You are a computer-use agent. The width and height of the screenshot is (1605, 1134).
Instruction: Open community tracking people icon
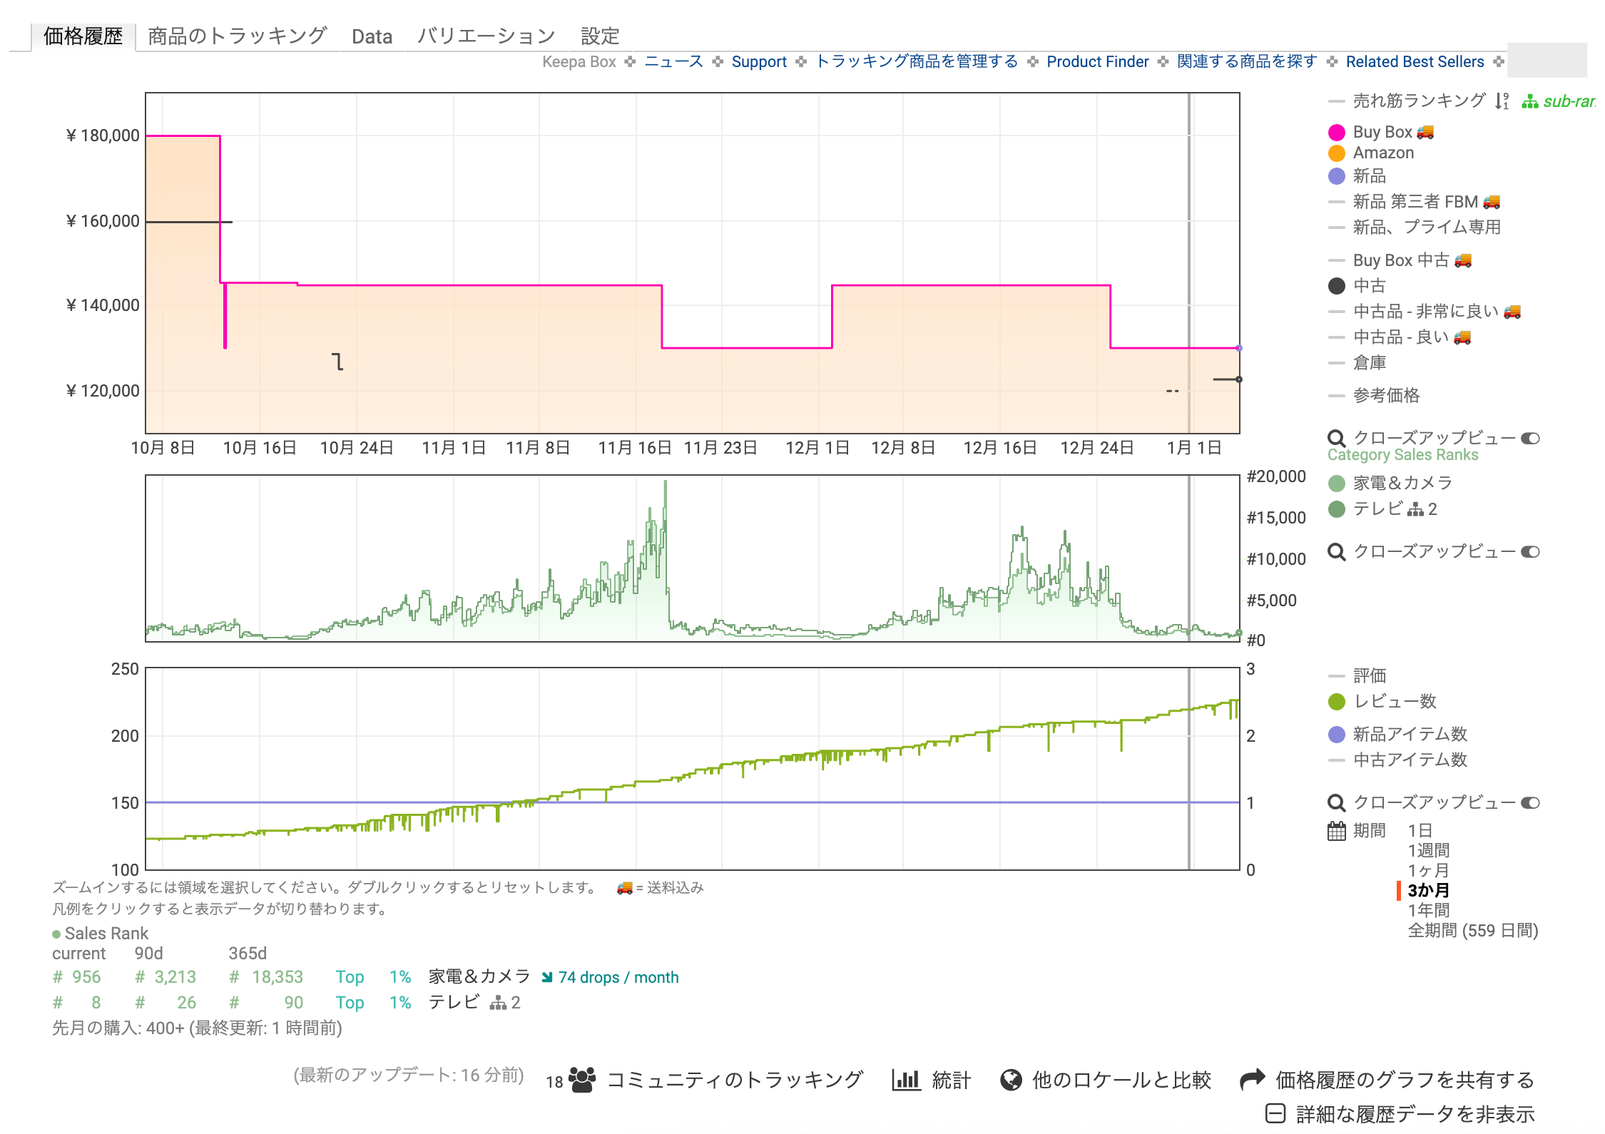click(582, 1081)
